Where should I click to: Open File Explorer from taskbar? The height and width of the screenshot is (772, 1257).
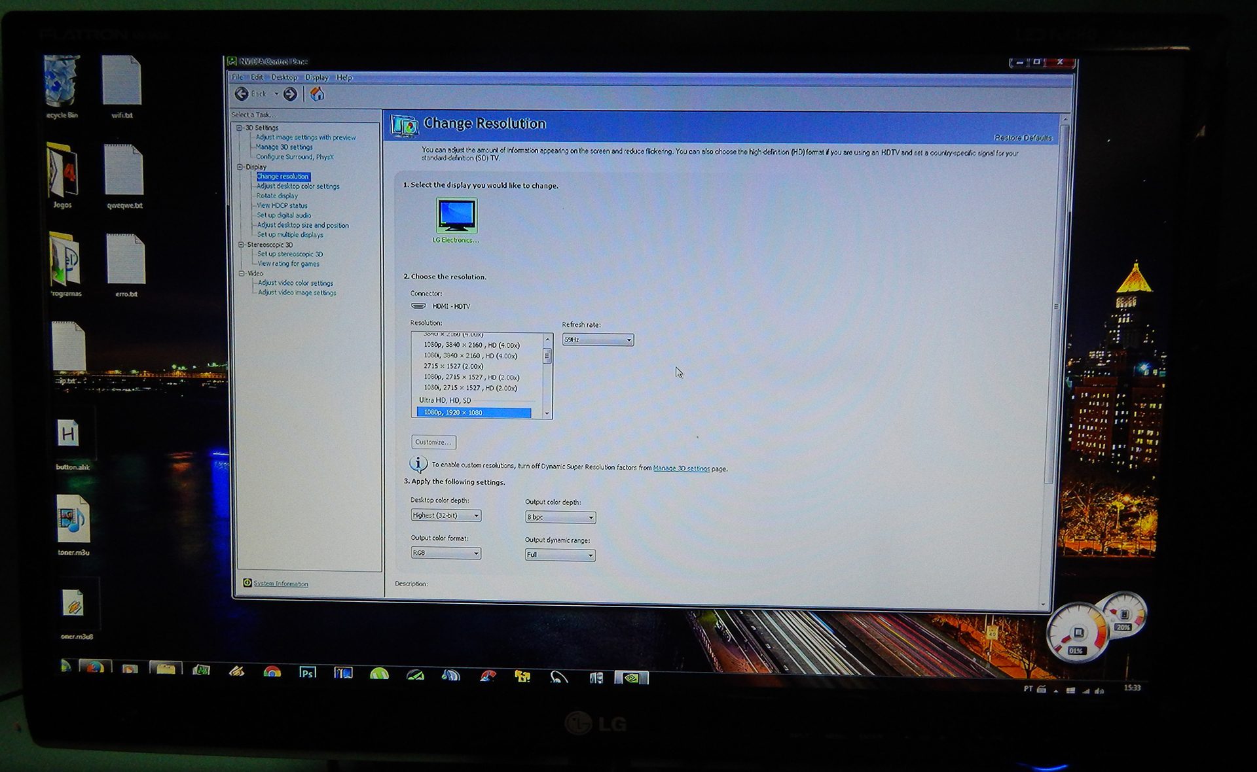[166, 669]
